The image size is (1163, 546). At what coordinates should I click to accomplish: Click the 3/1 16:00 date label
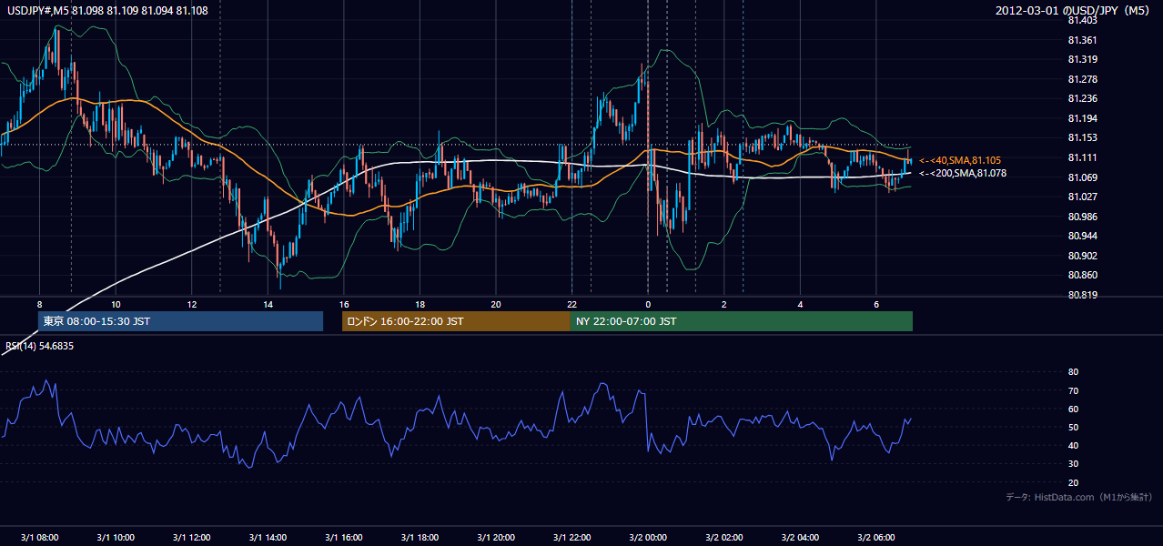click(344, 538)
